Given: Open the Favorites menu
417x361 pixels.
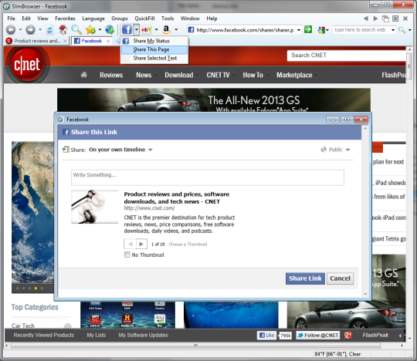Looking at the screenshot, I should tap(65, 19).
